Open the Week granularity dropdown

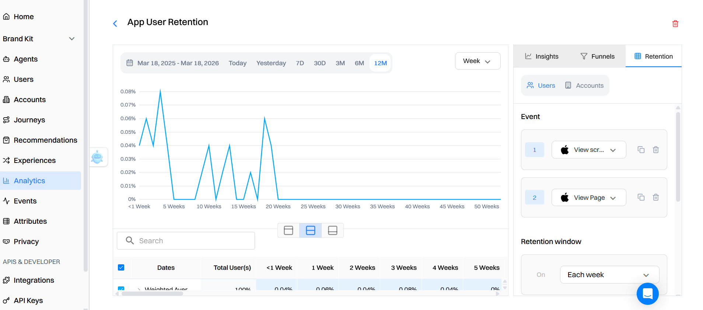pyautogui.click(x=478, y=61)
